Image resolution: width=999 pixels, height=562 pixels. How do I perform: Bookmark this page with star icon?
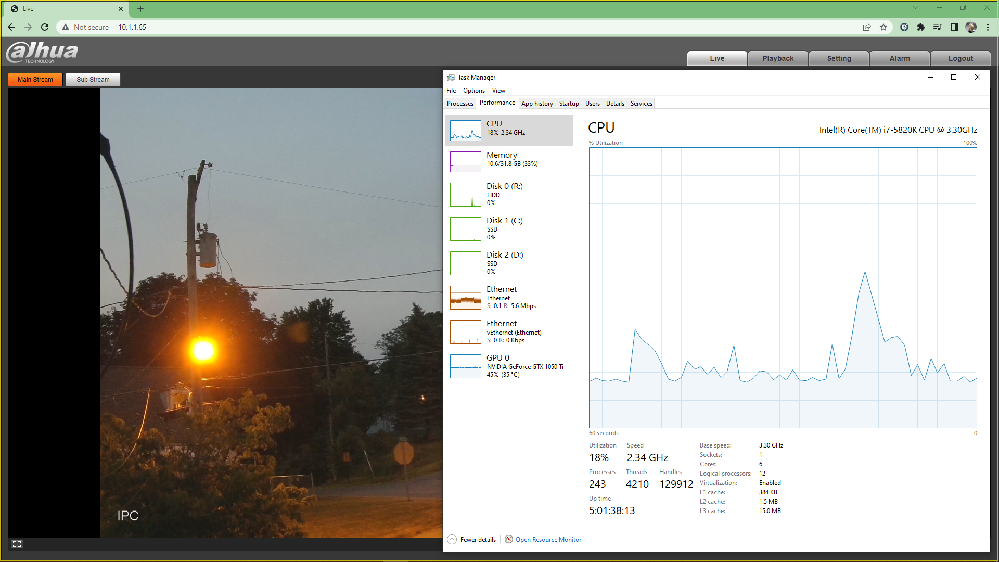[x=883, y=27]
